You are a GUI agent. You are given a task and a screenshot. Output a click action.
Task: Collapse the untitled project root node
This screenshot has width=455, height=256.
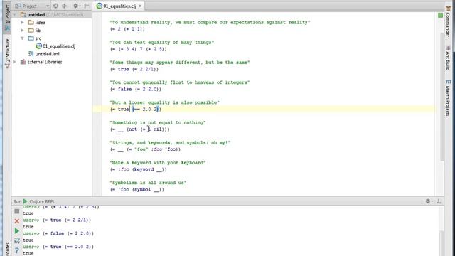coord(14,14)
